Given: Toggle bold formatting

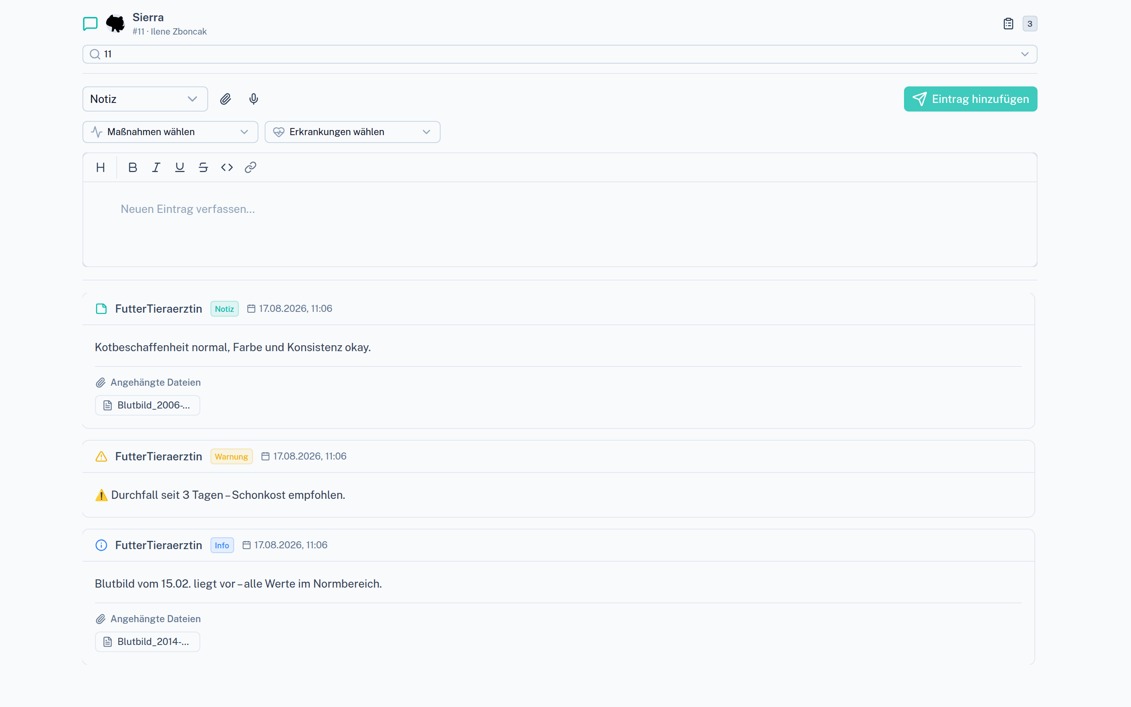Looking at the screenshot, I should 133,167.
